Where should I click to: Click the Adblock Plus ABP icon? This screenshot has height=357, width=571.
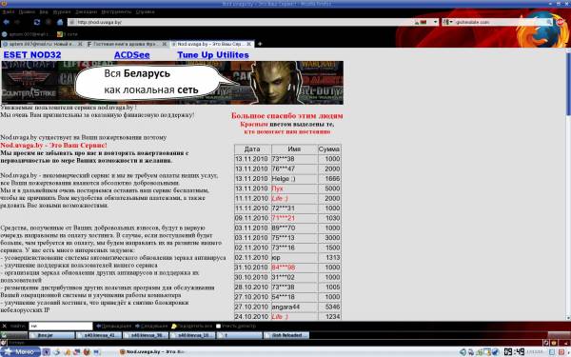[561, 22]
